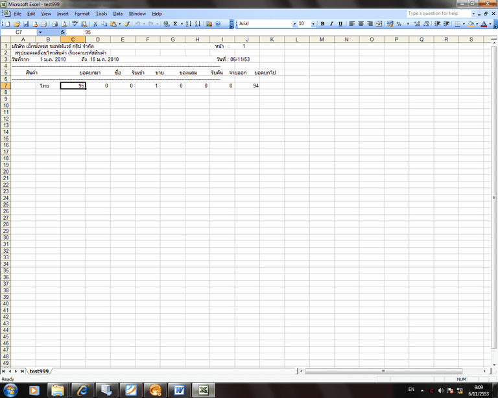
Task: Open a file with the folder icon
Action: coord(17,24)
